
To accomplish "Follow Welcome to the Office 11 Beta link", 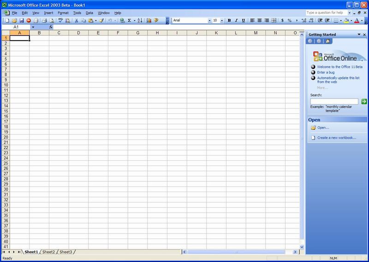I will [x=339, y=67].
